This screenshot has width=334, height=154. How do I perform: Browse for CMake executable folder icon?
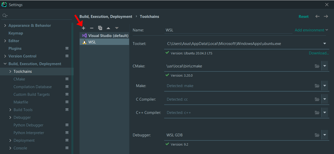[x=317, y=66]
